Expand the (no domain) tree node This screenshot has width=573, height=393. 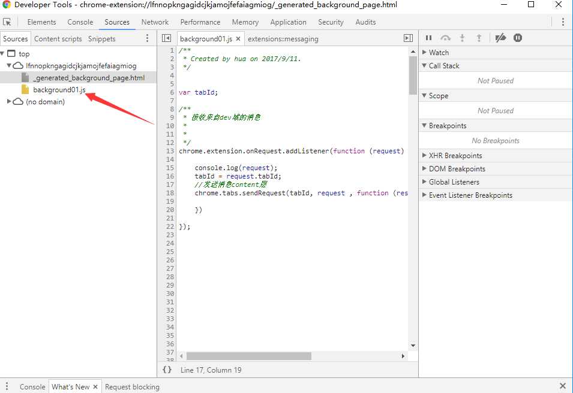tap(9, 101)
